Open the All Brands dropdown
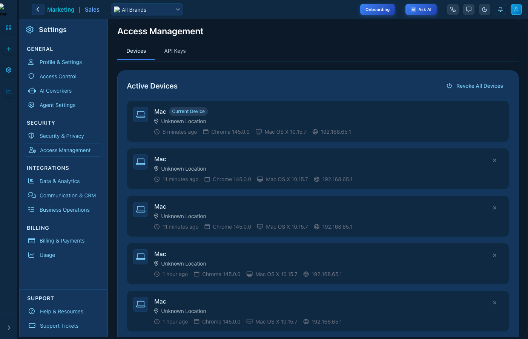 [x=147, y=9]
